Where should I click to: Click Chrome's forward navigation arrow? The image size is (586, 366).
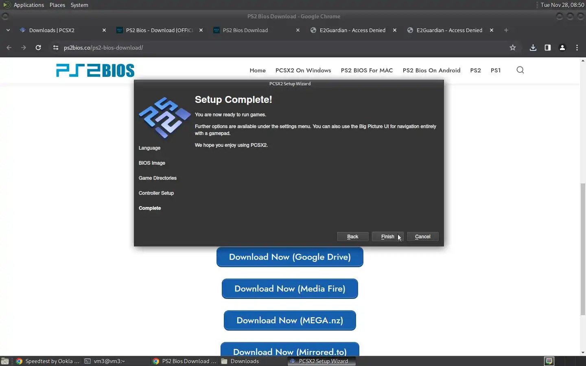pyautogui.click(x=24, y=48)
